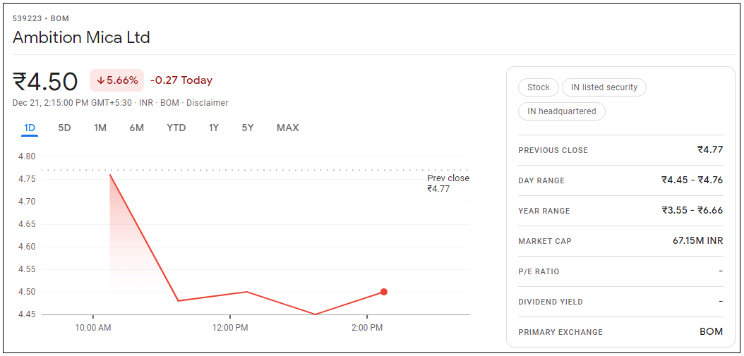Click the PREVIOUS CLOSE label

pos(553,150)
